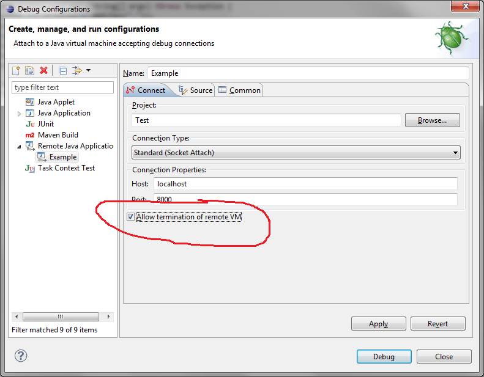This screenshot has width=484, height=377.
Task: Click the Filter launch configurations icon
Action: coord(76,71)
